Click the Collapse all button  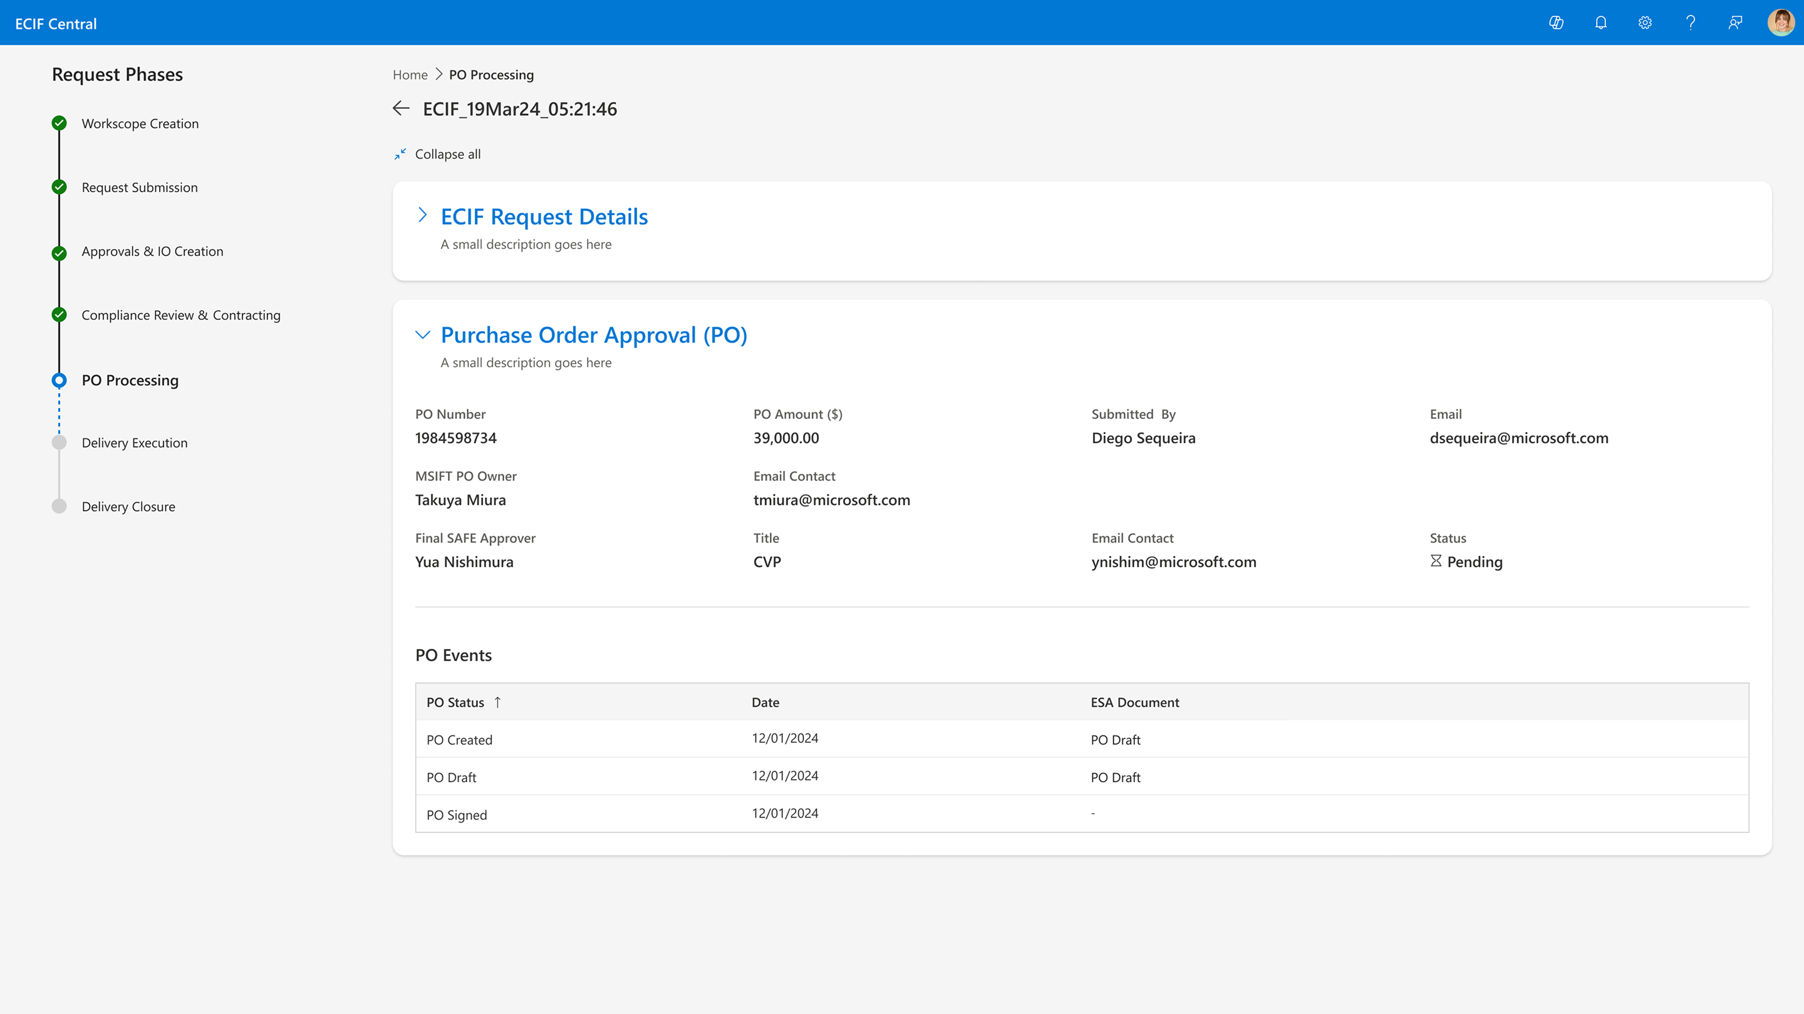447,154
